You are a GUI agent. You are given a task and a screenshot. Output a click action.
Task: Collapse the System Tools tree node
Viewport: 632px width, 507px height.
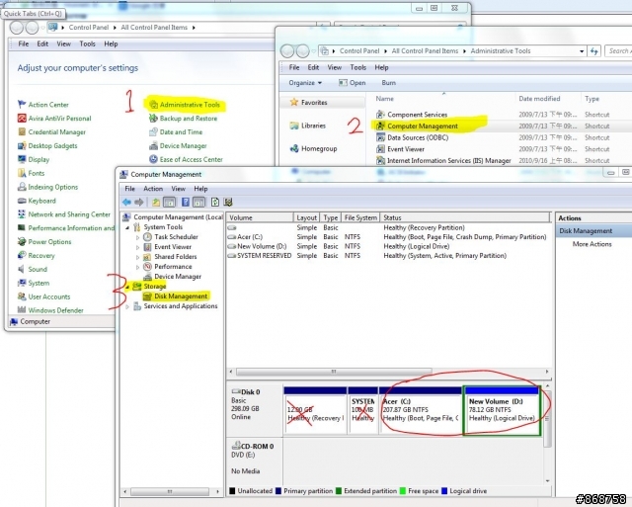click(x=127, y=227)
